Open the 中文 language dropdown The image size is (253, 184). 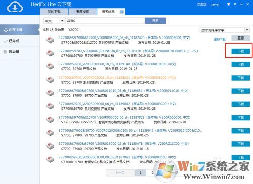tap(54, 21)
